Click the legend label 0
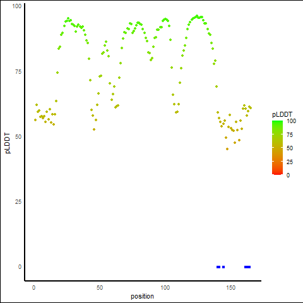Screen dimensions: 303x303 pos(288,175)
